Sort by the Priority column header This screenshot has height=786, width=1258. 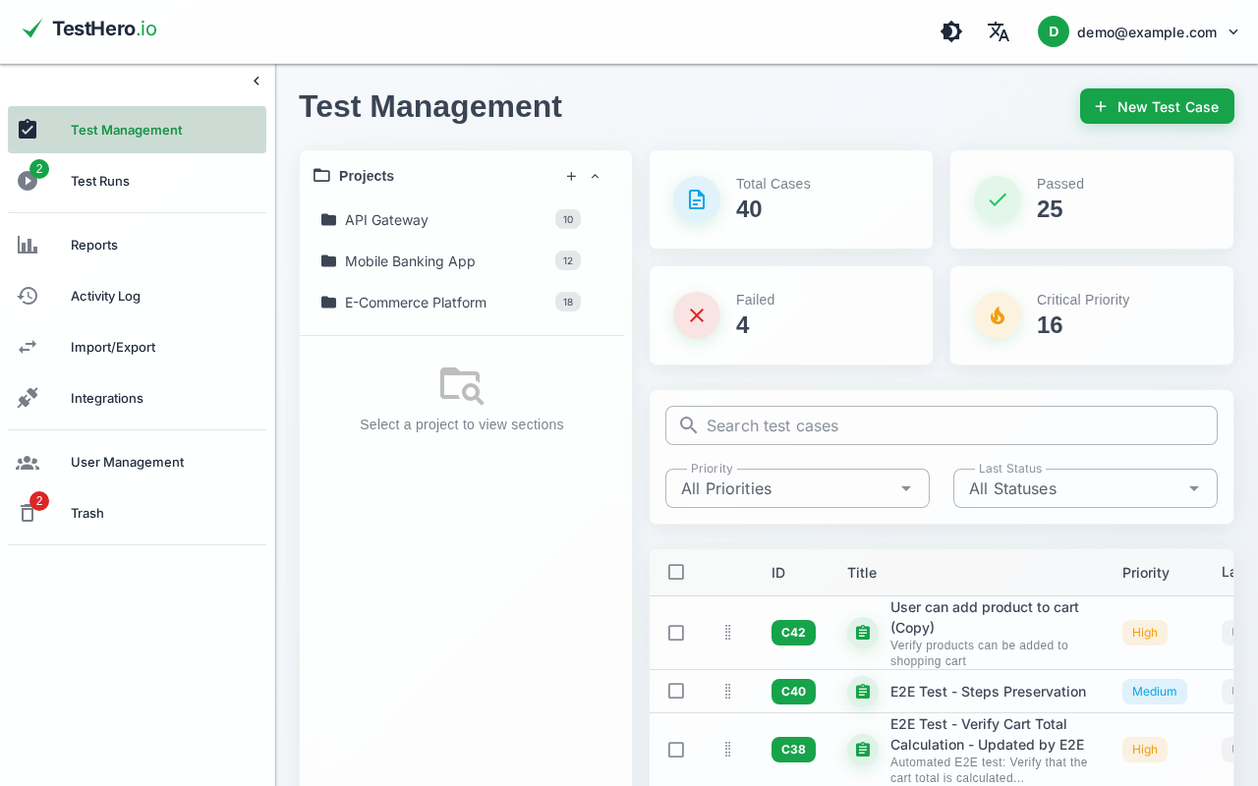1146,573
